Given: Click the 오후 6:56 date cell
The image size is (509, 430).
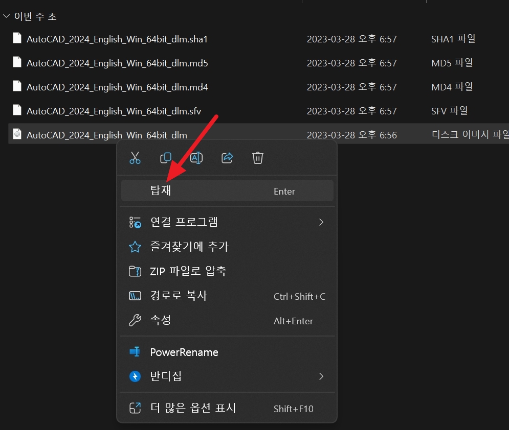Looking at the screenshot, I should pyautogui.click(x=352, y=135).
